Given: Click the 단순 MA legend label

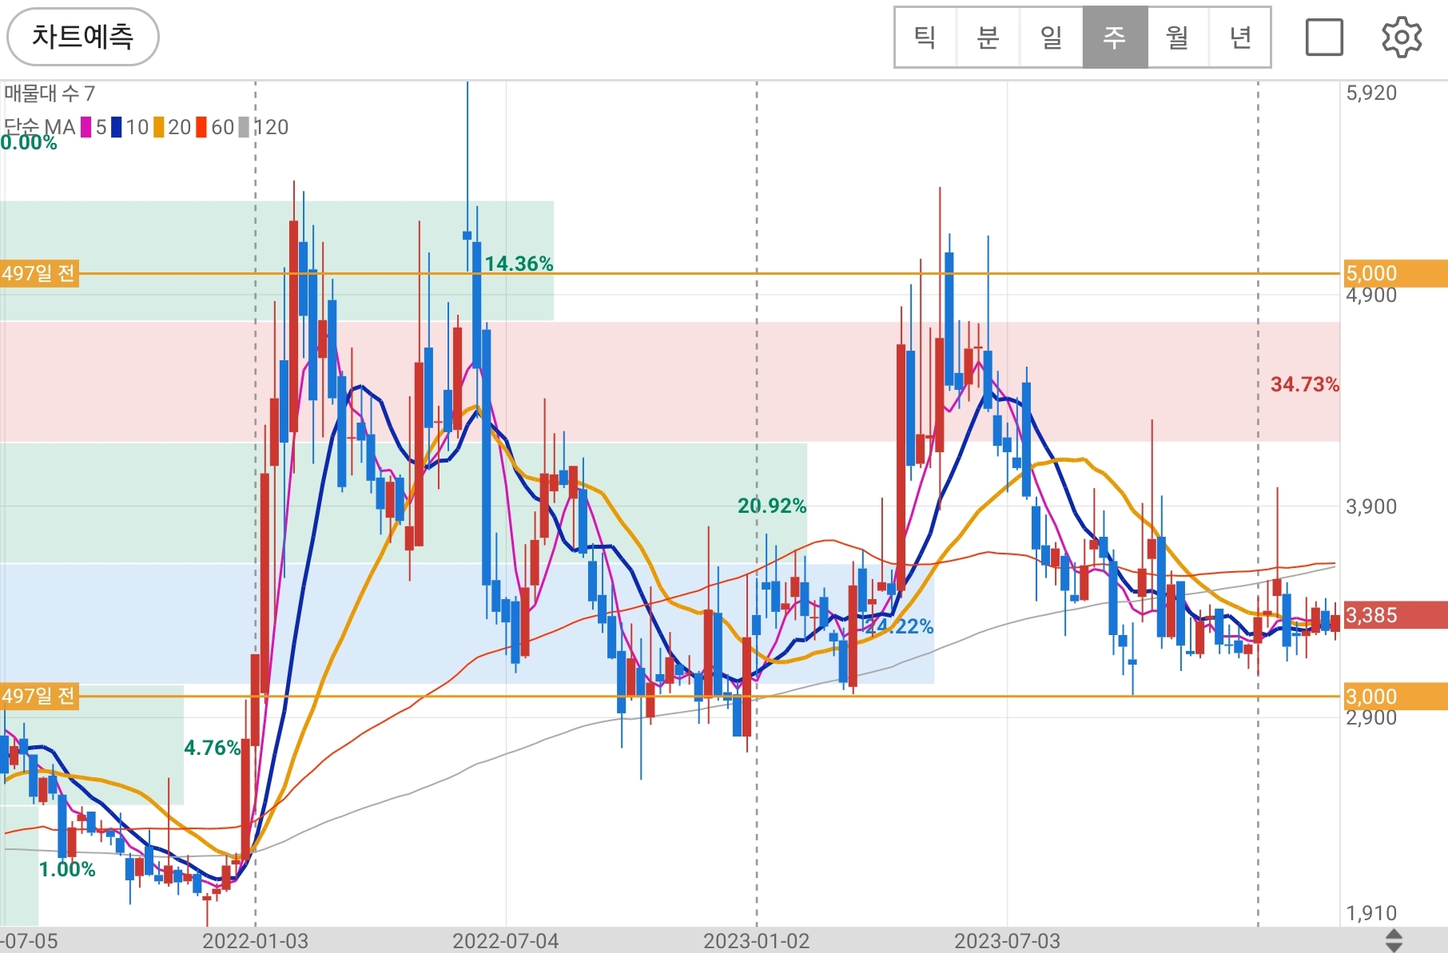Looking at the screenshot, I should [39, 127].
